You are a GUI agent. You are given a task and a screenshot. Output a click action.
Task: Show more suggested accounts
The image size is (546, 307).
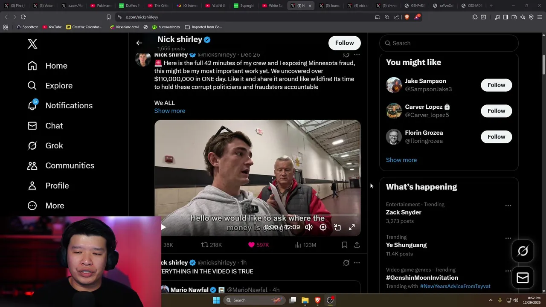coord(401,160)
